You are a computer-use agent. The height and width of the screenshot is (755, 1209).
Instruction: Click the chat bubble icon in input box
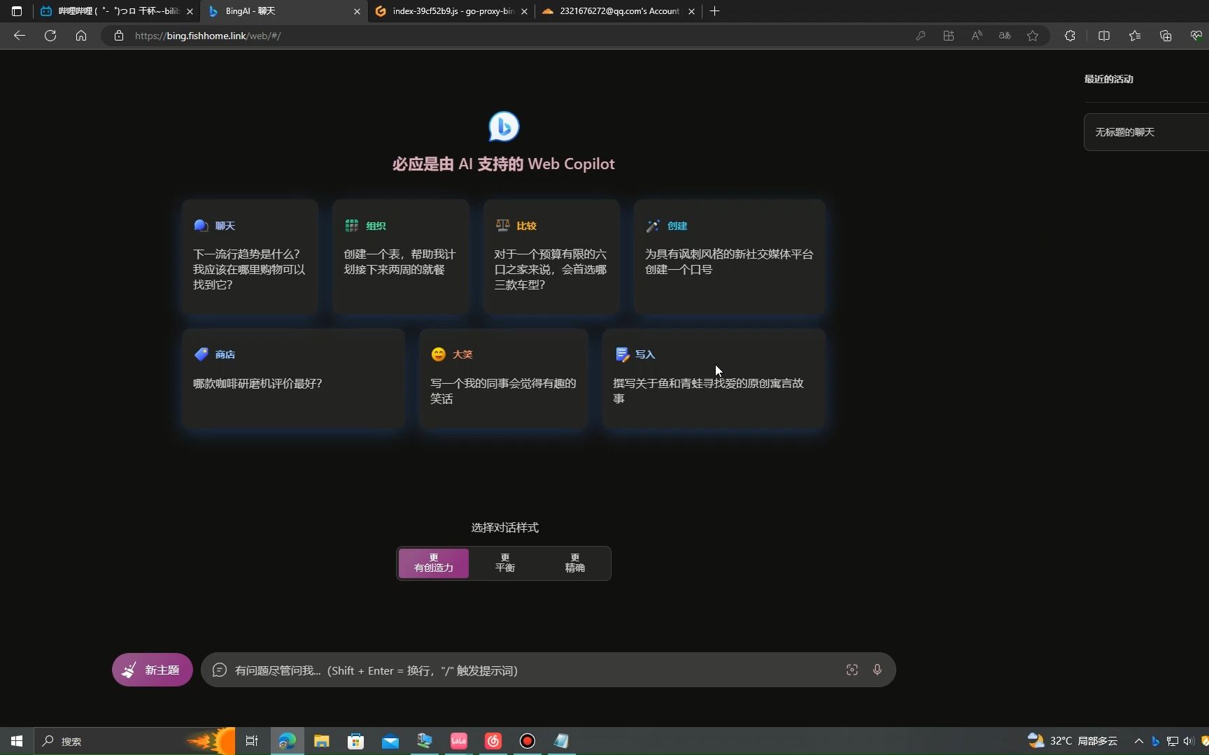pyautogui.click(x=219, y=670)
